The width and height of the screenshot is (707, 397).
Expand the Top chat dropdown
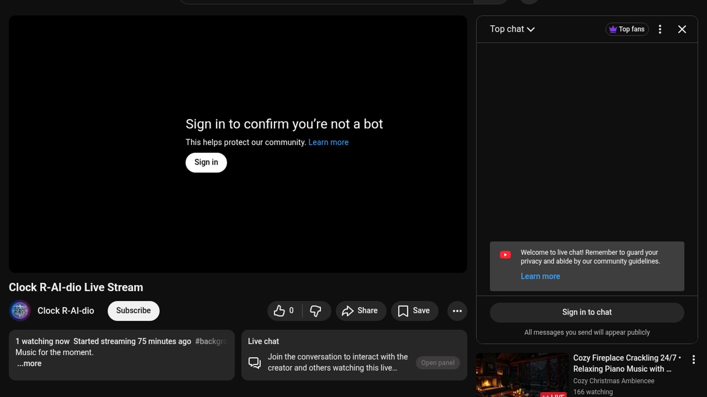coord(512,29)
